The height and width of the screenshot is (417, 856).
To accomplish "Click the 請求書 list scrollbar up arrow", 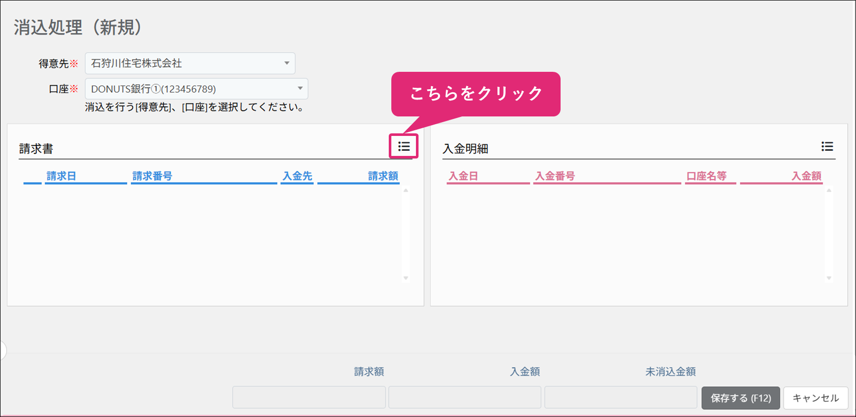I will pos(406,190).
